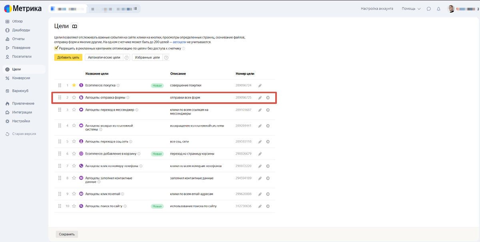Delete the клик по номеру телефона goal

(268, 166)
